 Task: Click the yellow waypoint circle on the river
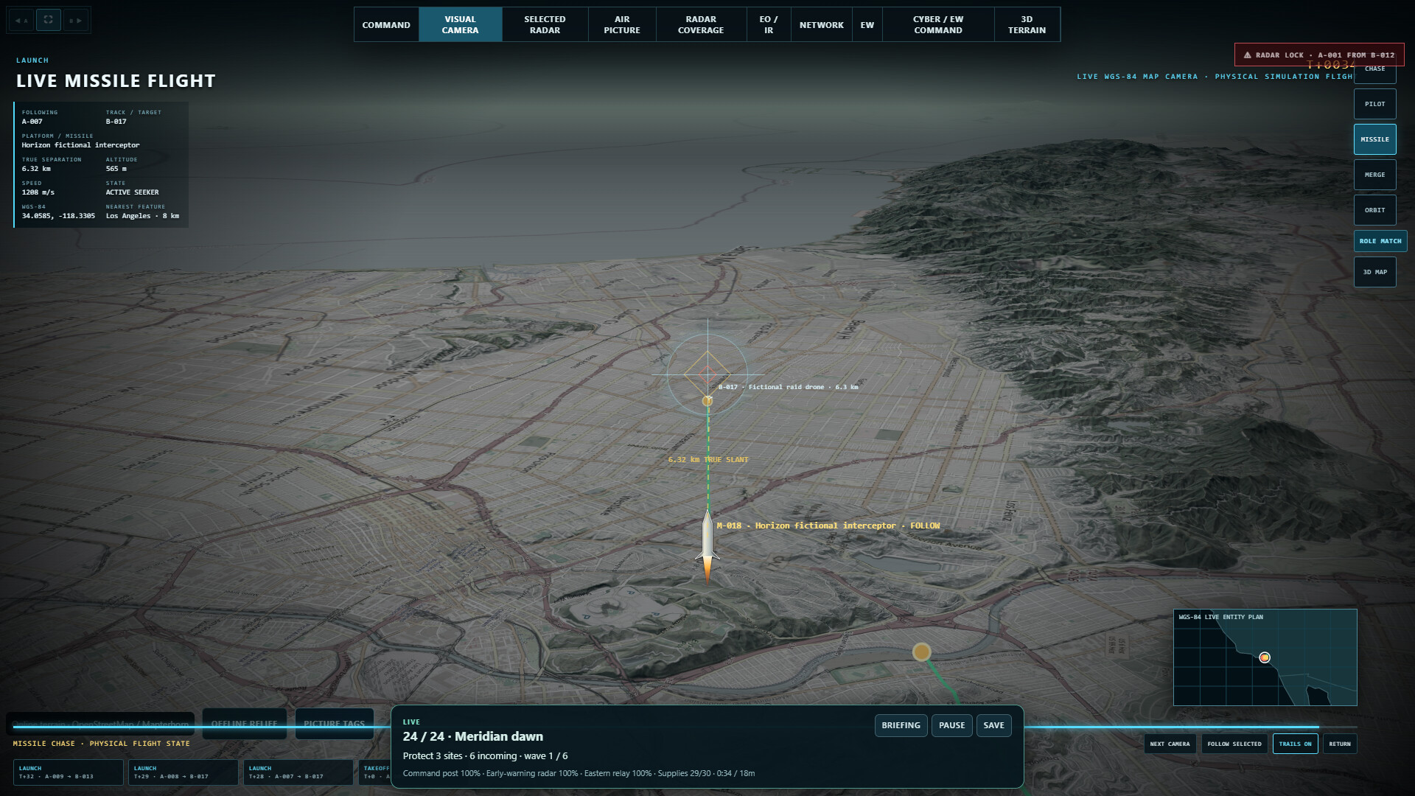click(921, 652)
